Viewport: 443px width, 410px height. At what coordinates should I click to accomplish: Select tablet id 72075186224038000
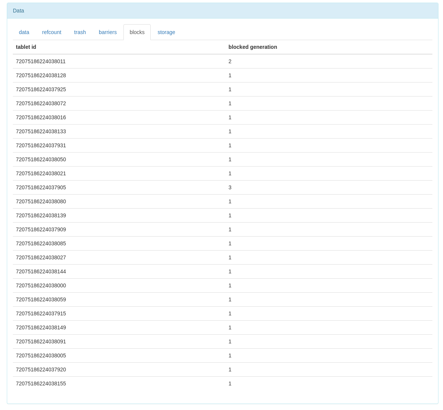(41, 285)
